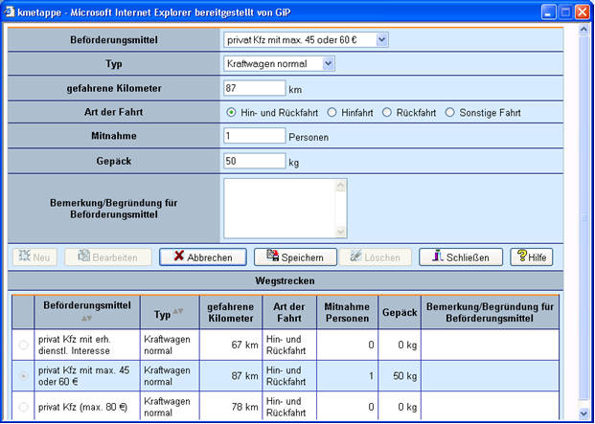
Task: Click the '78 km' table cell
Action: point(231,408)
